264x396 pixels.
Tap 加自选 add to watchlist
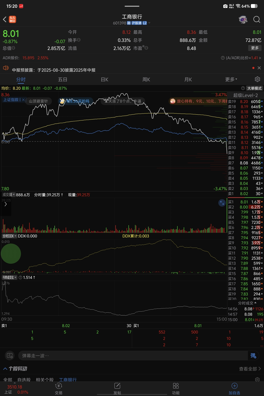234,389
